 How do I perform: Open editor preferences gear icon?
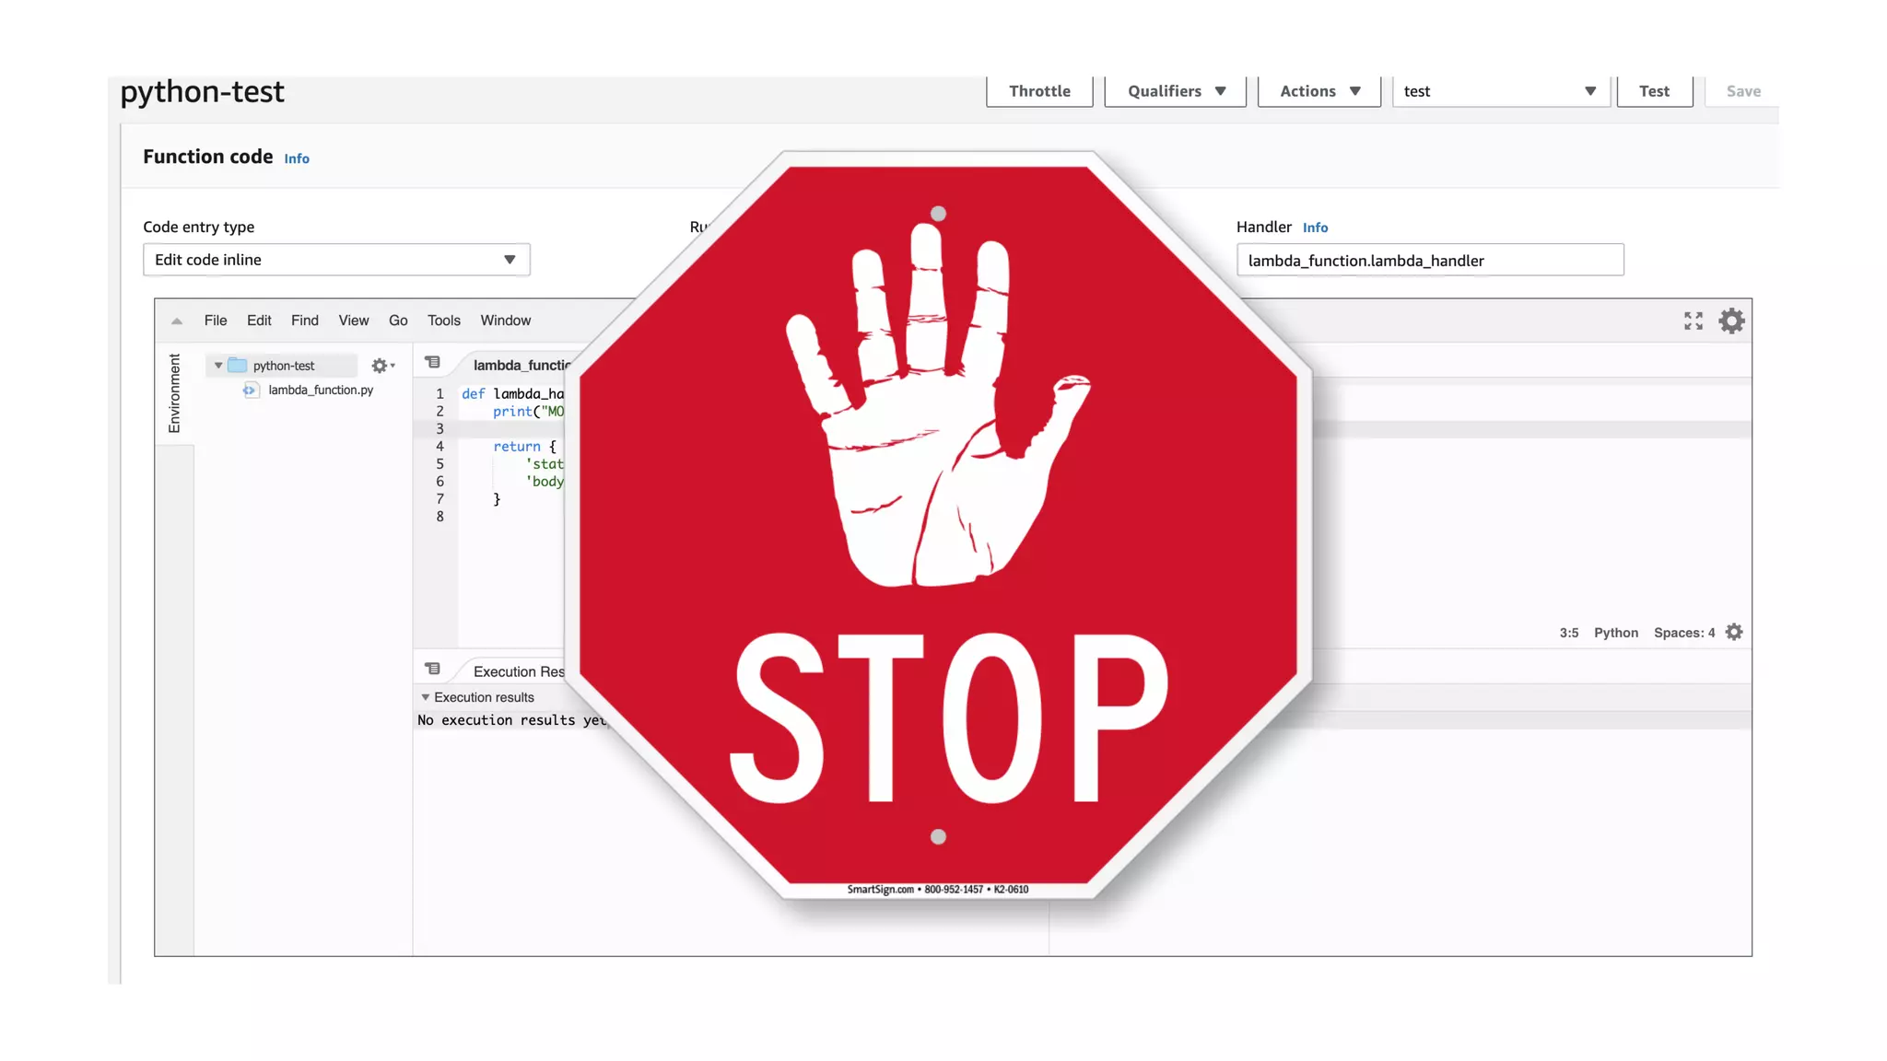(1731, 321)
